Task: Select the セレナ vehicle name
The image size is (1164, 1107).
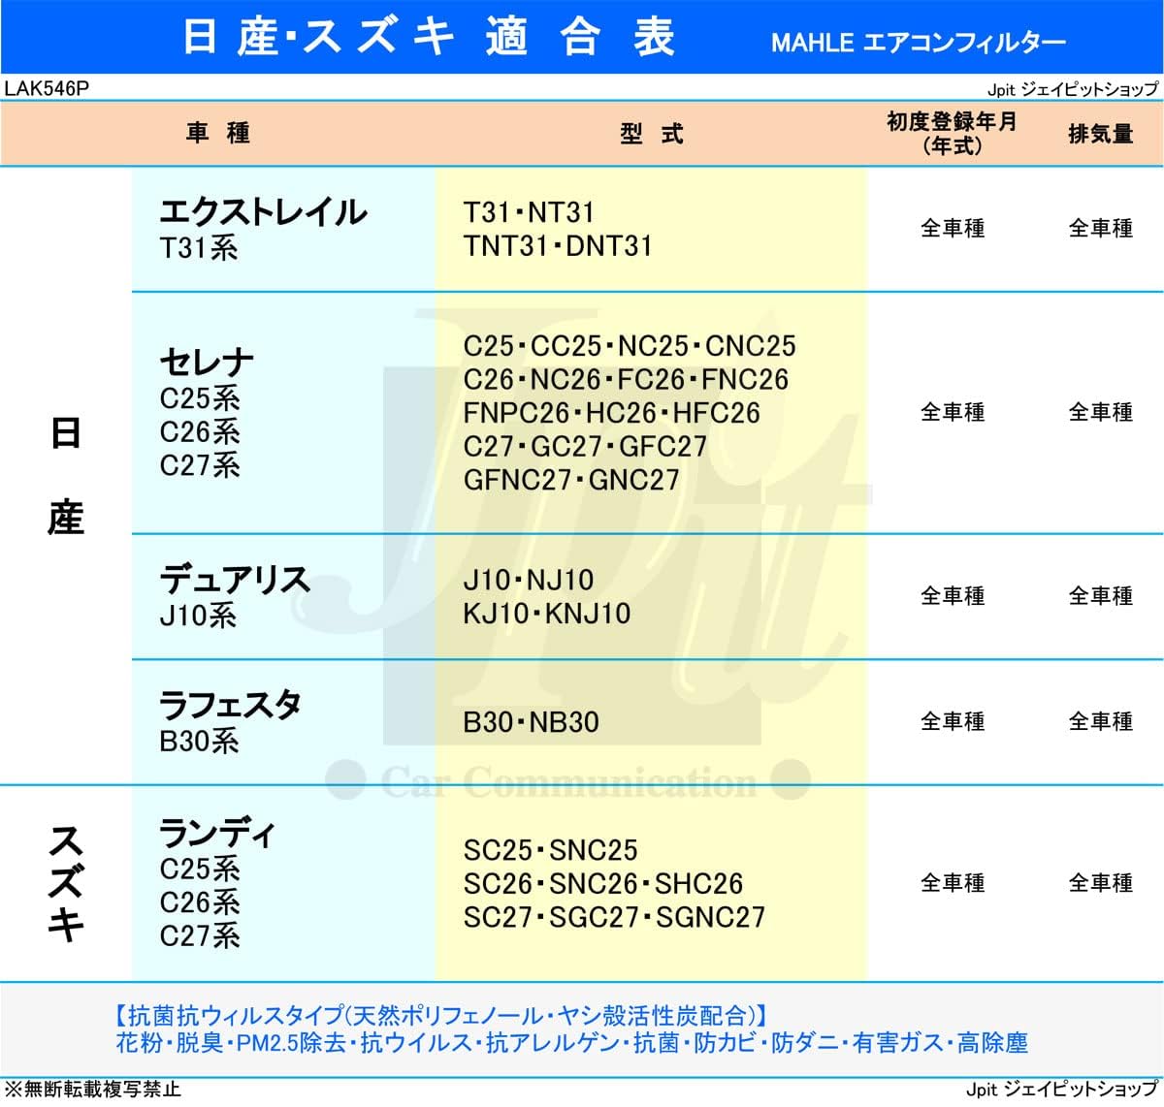Action: click(207, 363)
